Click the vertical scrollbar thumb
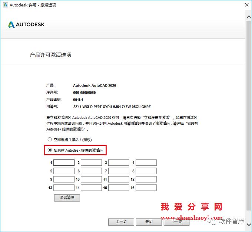 249,115
